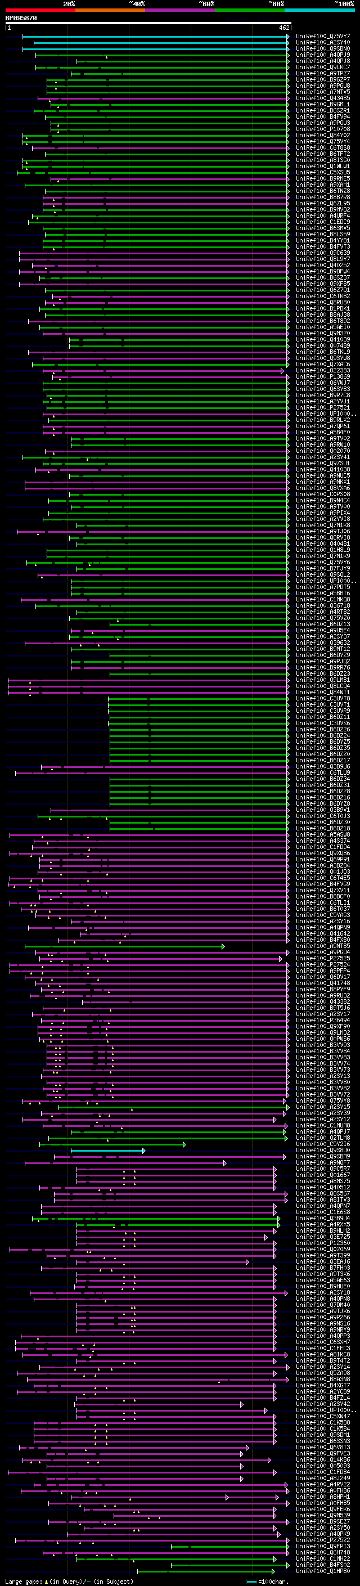This screenshot has height=1586, width=360.
Task: Select hit label UniRef100_A4QPJ9
Action: click(x=323, y=55)
